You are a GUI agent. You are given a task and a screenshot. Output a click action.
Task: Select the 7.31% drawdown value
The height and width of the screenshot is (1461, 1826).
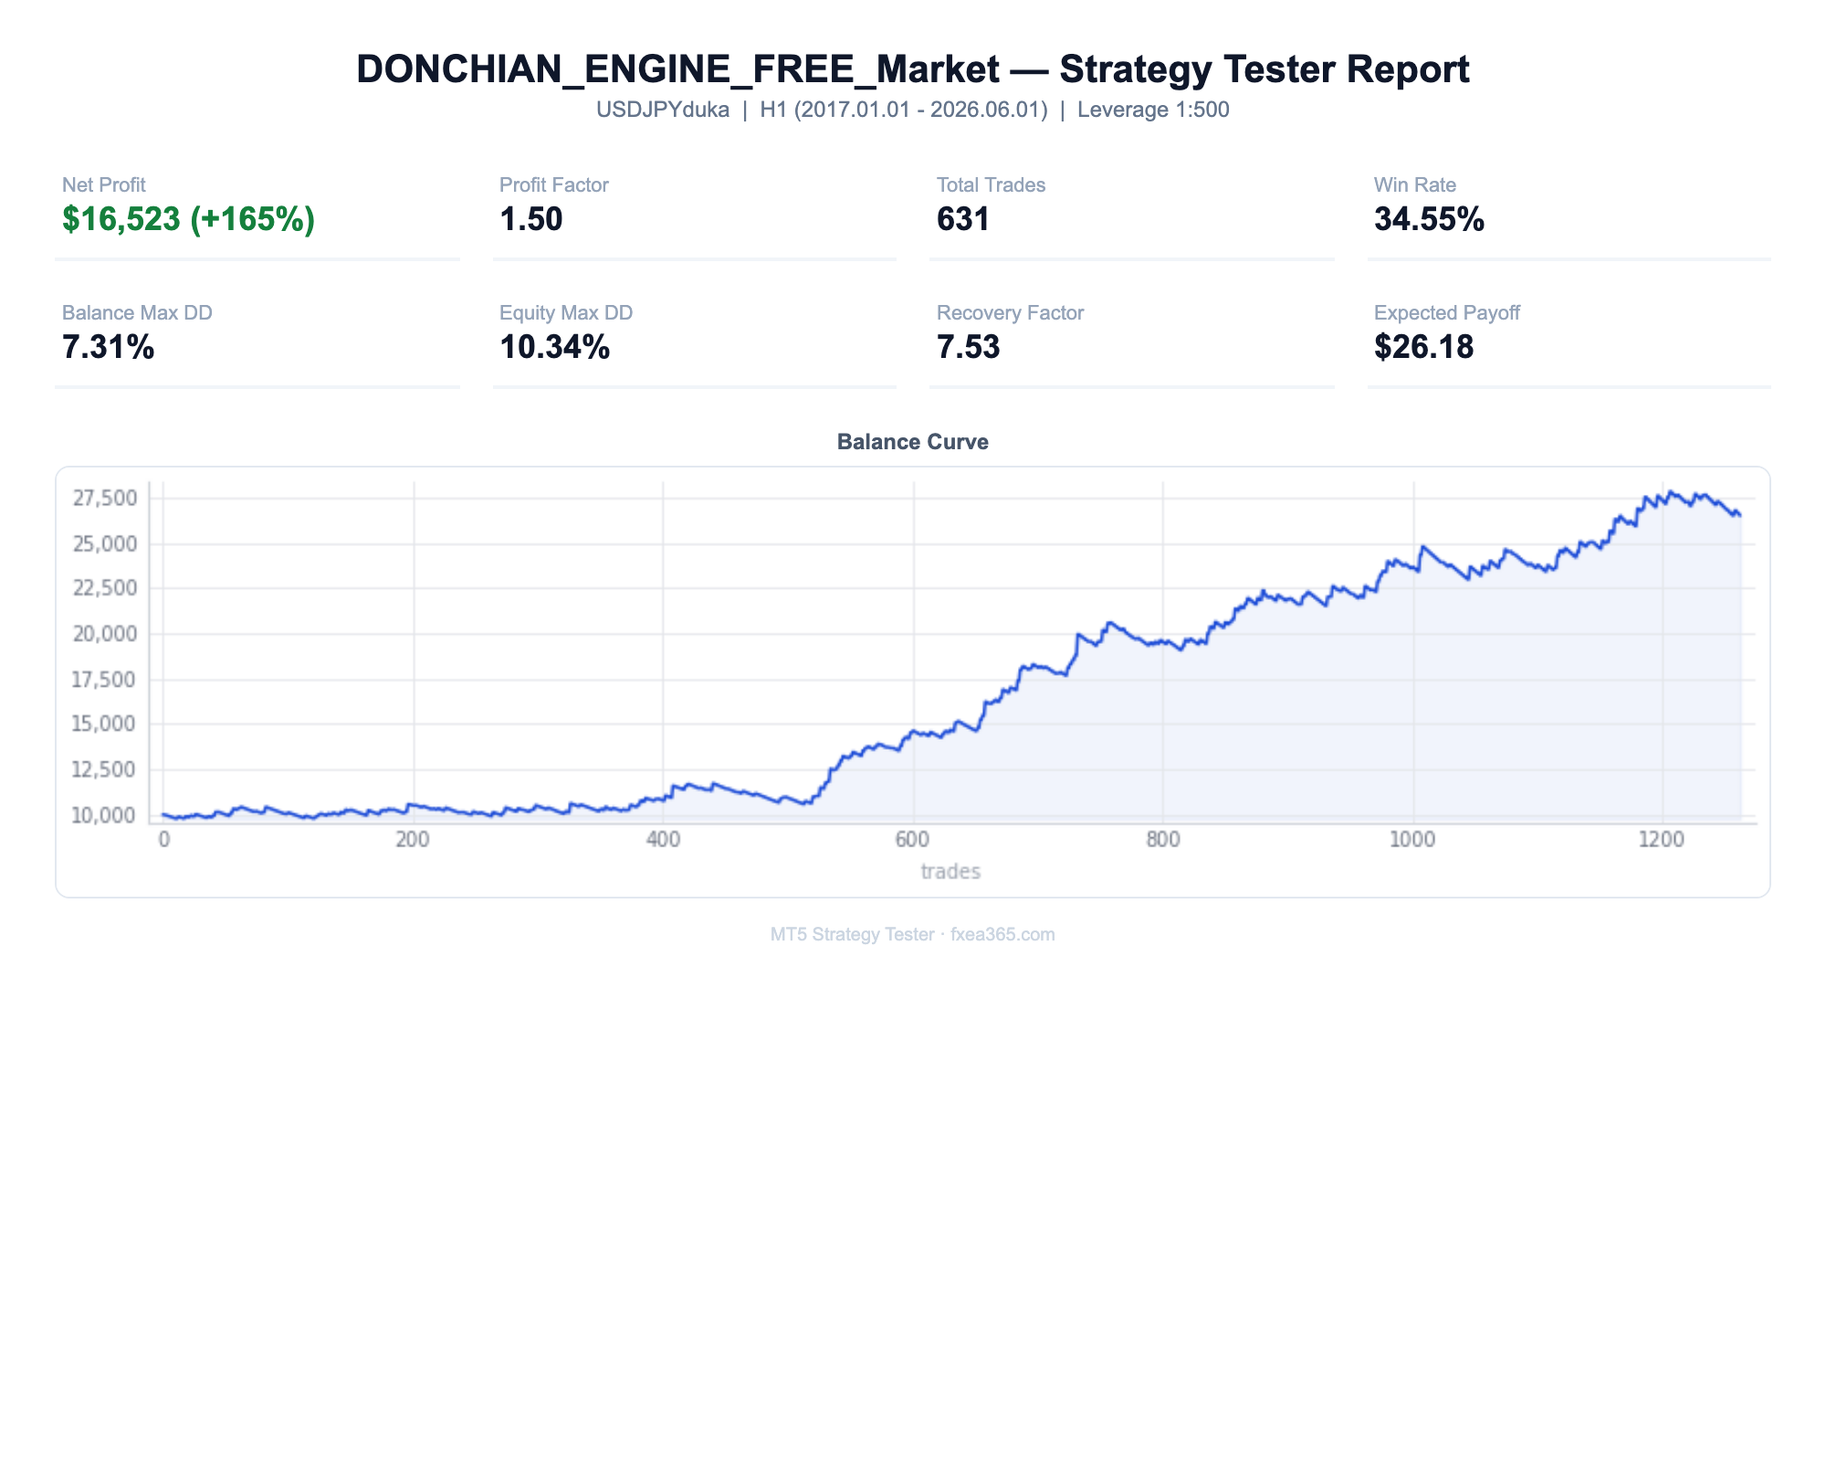[x=108, y=347]
